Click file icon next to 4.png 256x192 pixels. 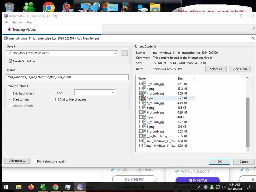click(x=145, y=88)
